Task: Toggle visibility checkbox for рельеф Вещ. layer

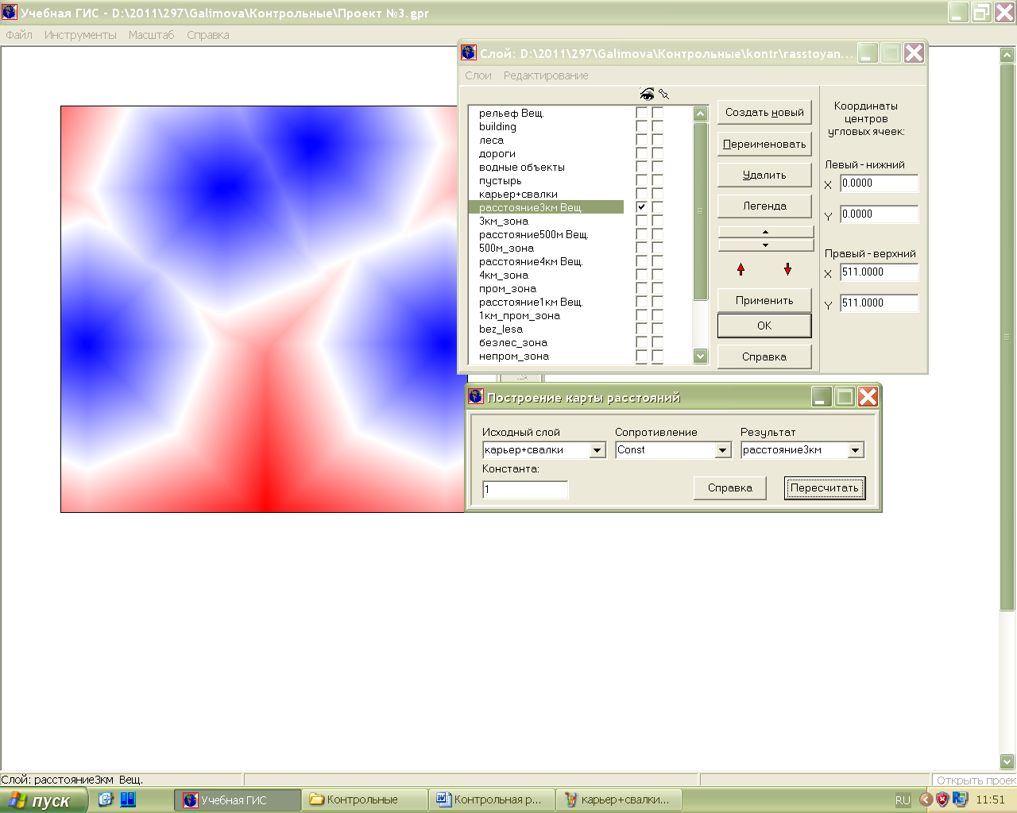Action: click(x=641, y=113)
